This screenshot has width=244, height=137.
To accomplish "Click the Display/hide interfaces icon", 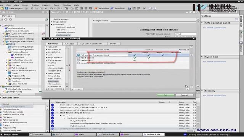I will pyautogui.click(x=6, y=89).
